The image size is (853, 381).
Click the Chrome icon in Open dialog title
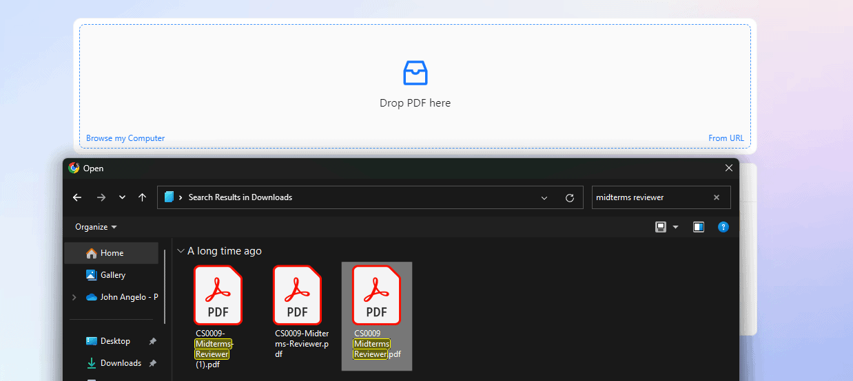(74, 168)
